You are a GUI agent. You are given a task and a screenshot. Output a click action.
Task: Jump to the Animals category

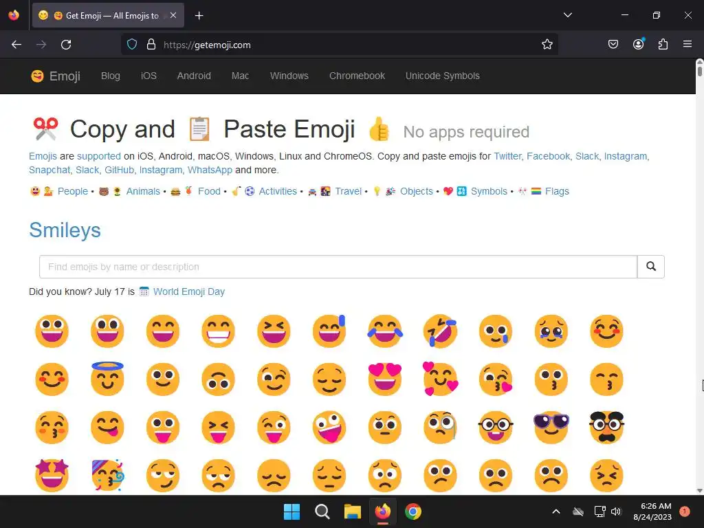143,191
